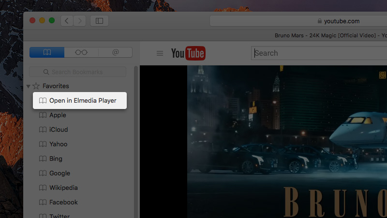Click the book icon beside Bing

(43, 159)
